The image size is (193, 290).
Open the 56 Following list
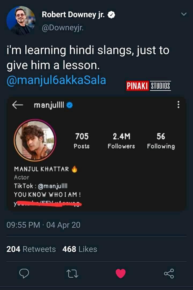click(161, 141)
